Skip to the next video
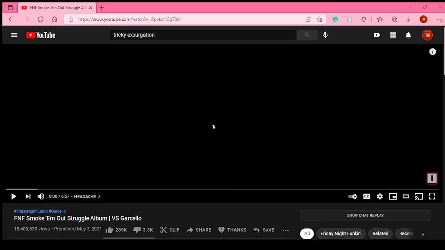The height and width of the screenshot is (250, 445). coord(28,196)
